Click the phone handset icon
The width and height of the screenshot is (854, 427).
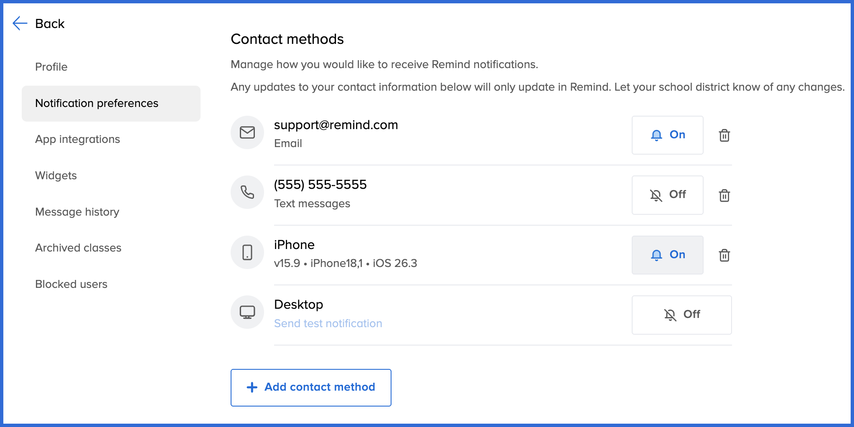pyautogui.click(x=247, y=192)
